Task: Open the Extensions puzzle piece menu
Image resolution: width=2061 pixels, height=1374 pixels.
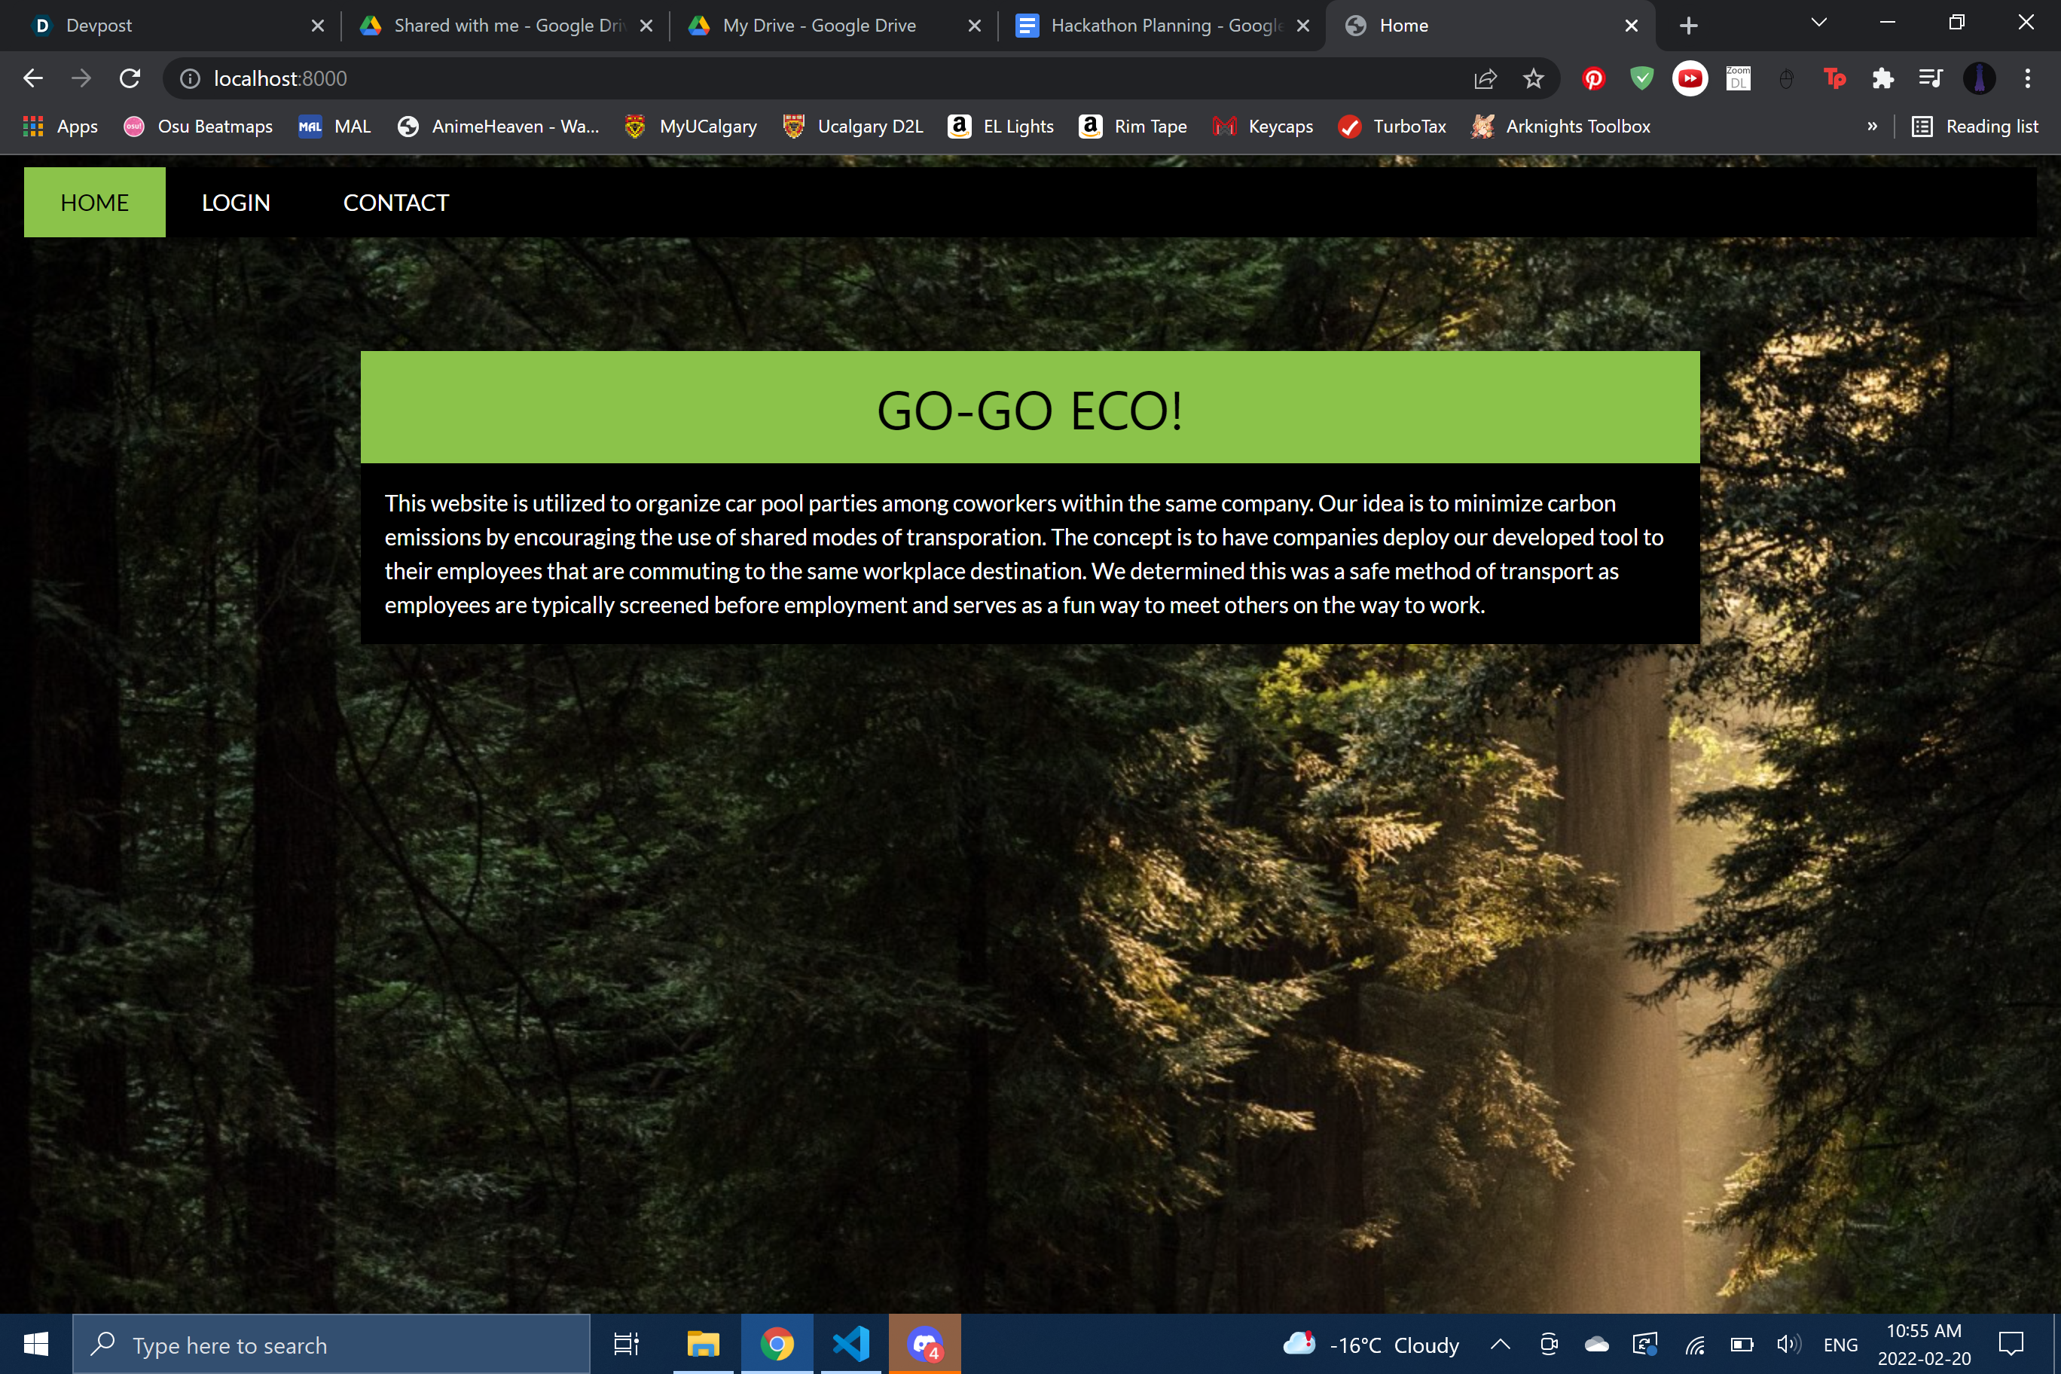Action: (x=1882, y=79)
